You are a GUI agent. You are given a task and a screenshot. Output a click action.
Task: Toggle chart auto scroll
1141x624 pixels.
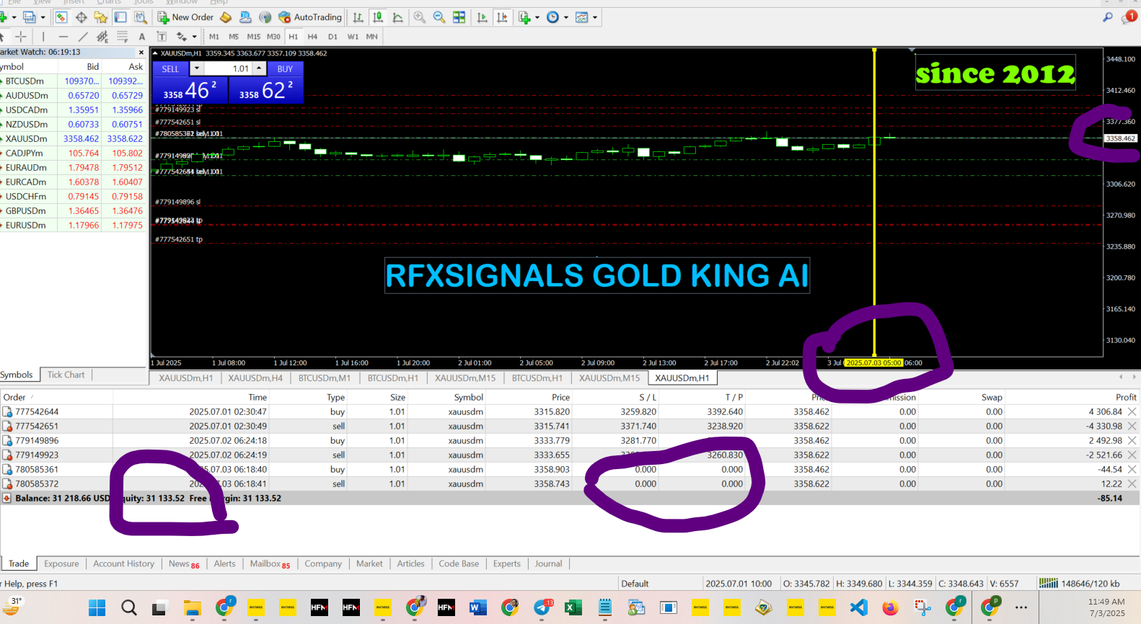tap(483, 17)
